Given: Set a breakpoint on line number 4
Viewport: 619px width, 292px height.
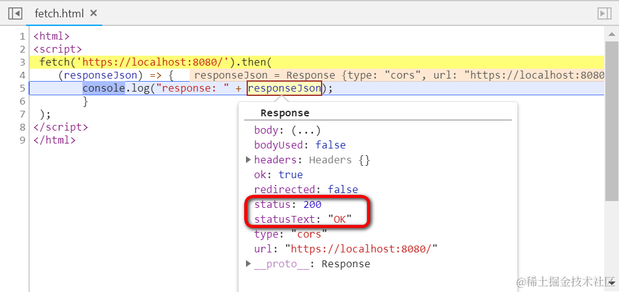Looking at the screenshot, I should tap(22, 75).
